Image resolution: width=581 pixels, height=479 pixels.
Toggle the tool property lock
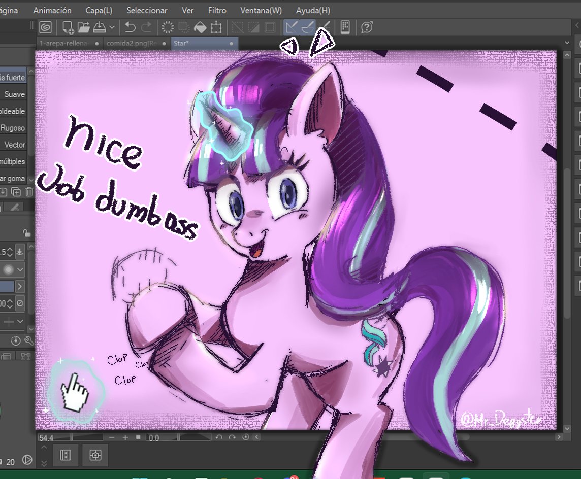point(27,233)
